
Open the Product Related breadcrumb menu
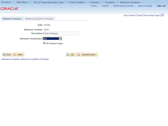(x=78, y=2)
